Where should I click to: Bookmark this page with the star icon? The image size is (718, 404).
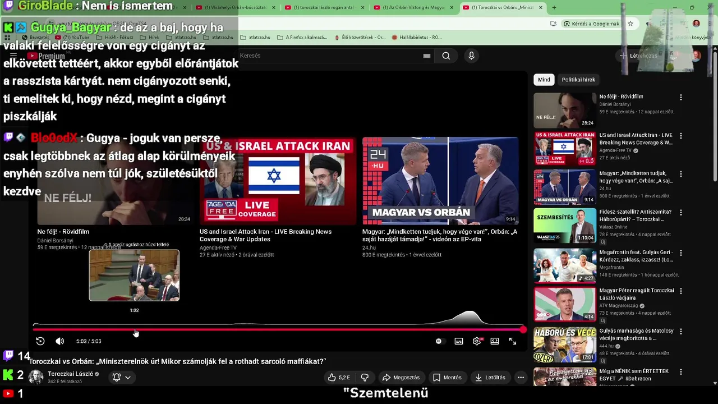pos(630,24)
